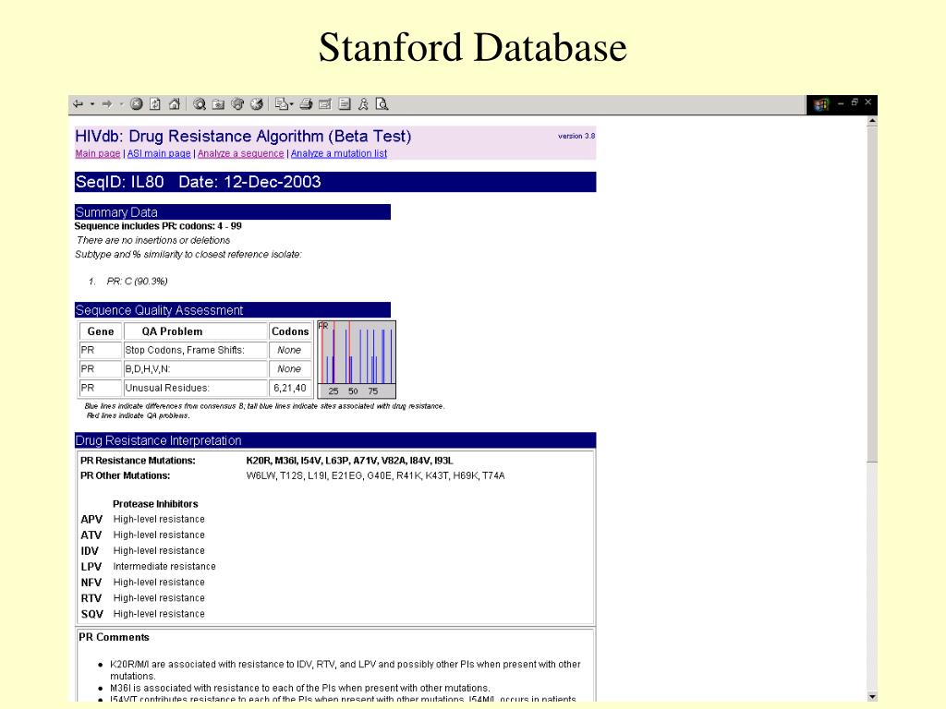
Task: Click the 'PR Resistance Mutations:' label
Action: (138, 461)
